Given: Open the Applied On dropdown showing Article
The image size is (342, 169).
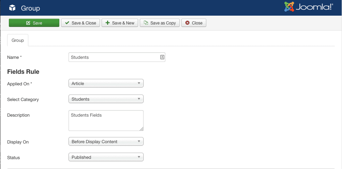Looking at the screenshot, I should 106,83.
